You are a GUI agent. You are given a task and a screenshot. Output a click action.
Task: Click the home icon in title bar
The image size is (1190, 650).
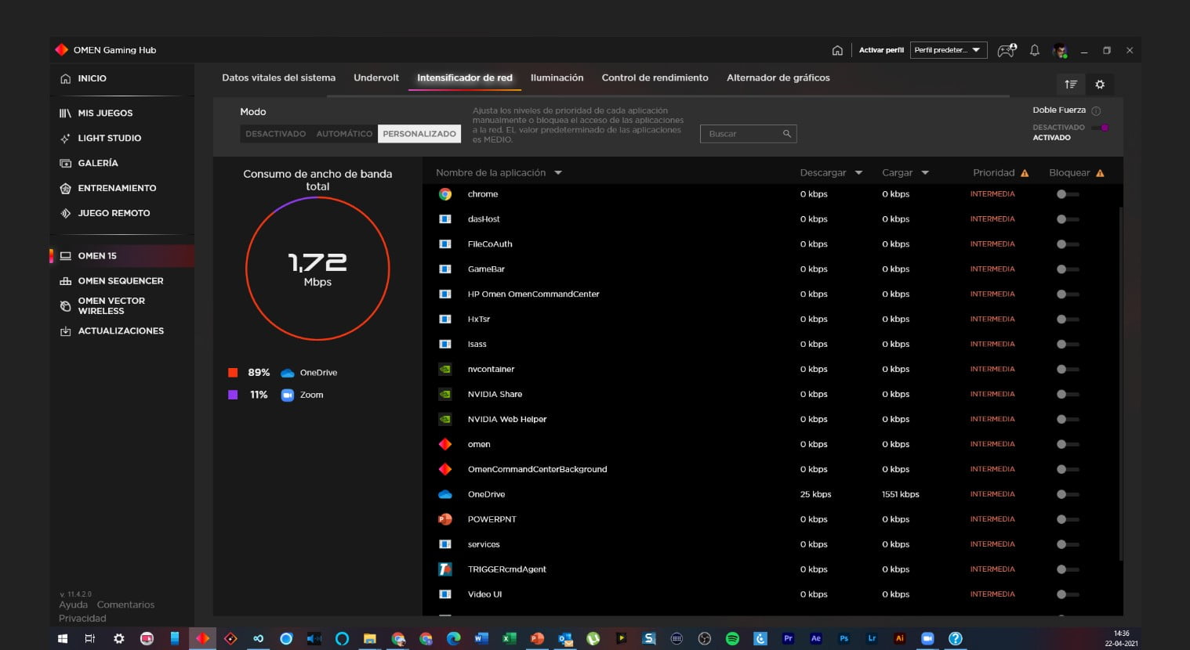837,50
